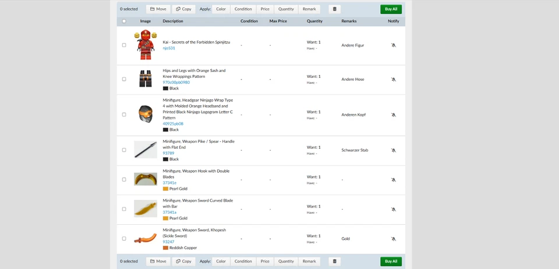Open item link njo531

tap(169, 48)
